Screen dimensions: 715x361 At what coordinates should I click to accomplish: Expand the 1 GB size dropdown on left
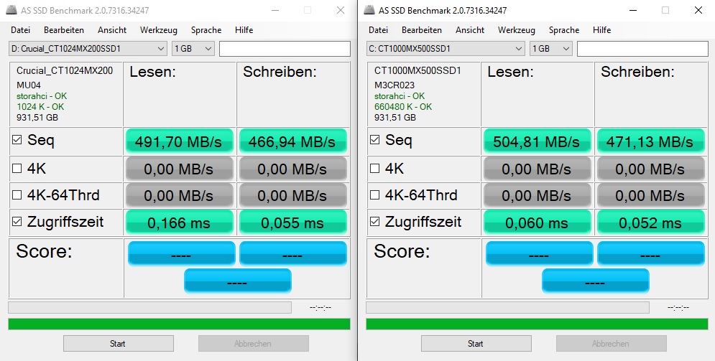pyautogui.click(x=193, y=49)
